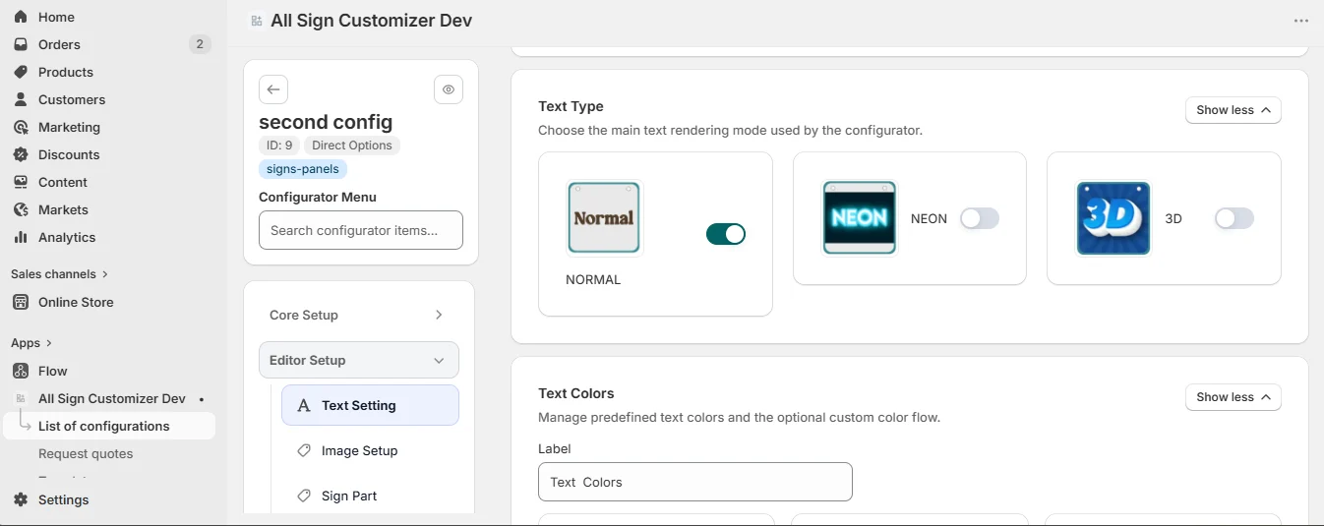Image resolution: width=1324 pixels, height=526 pixels.
Task: Click the Online Store shop icon
Action: [x=21, y=302]
